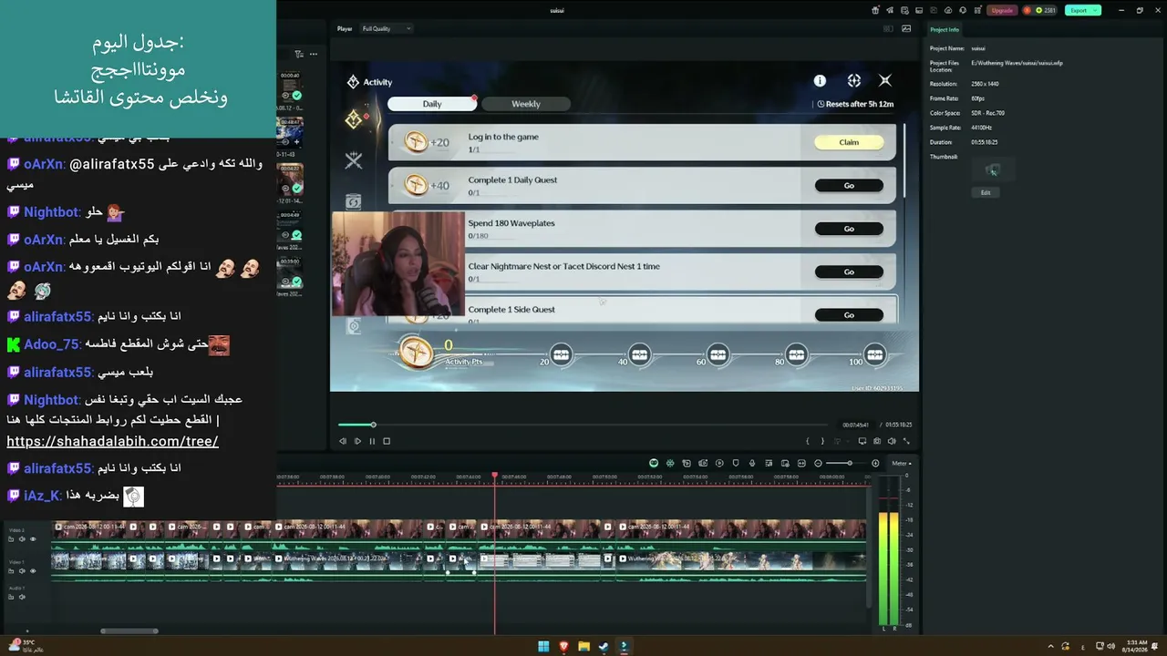Open Brave browser from the taskbar
1167x656 pixels.
[x=563, y=647]
